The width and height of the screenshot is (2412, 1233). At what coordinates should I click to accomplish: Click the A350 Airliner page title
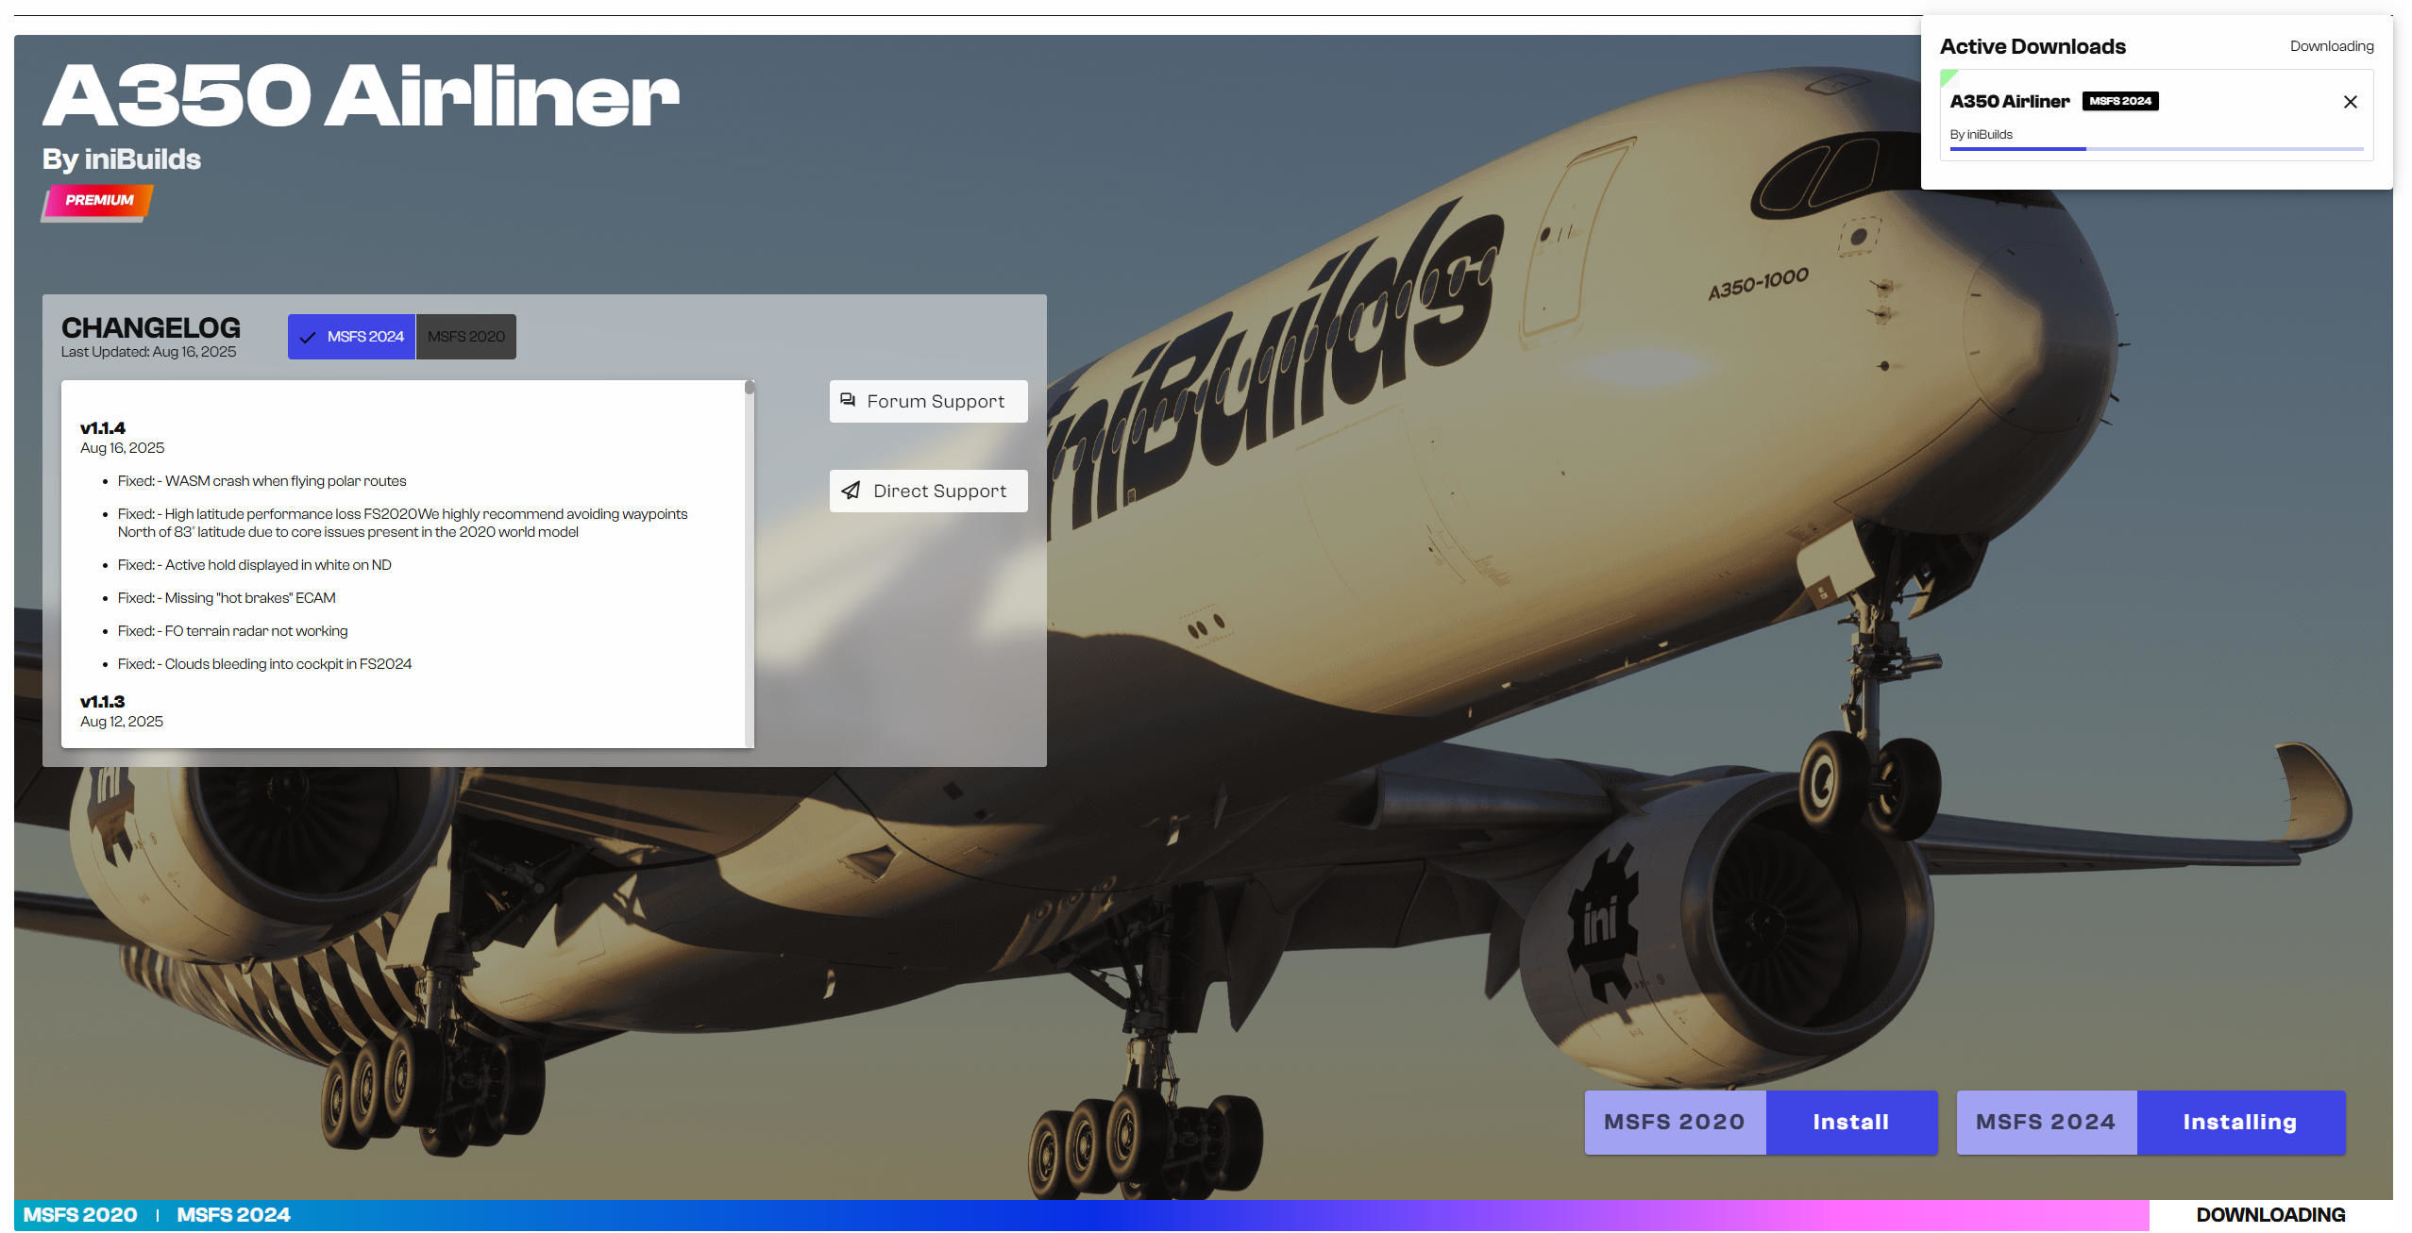(361, 96)
